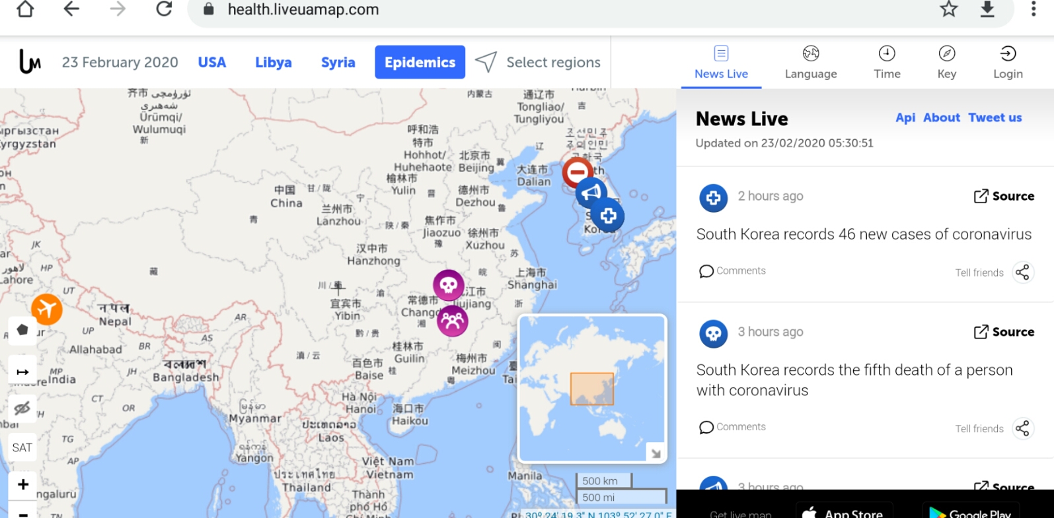This screenshot has height=518, width=1054.
Task: Download the page via the download icon
Action: [x=987, y=9]
